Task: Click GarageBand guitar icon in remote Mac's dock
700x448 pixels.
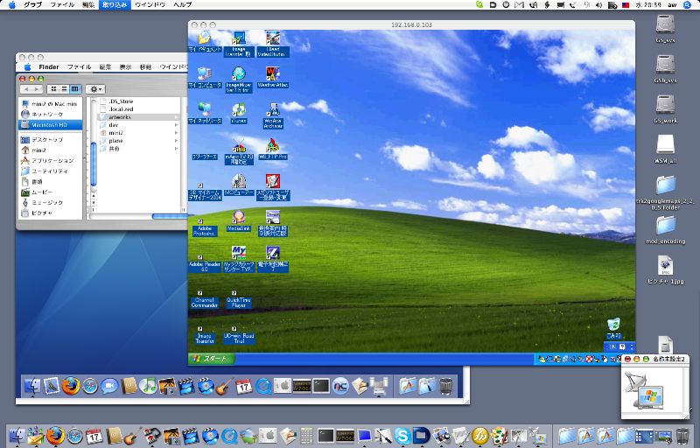Action: 225,386
